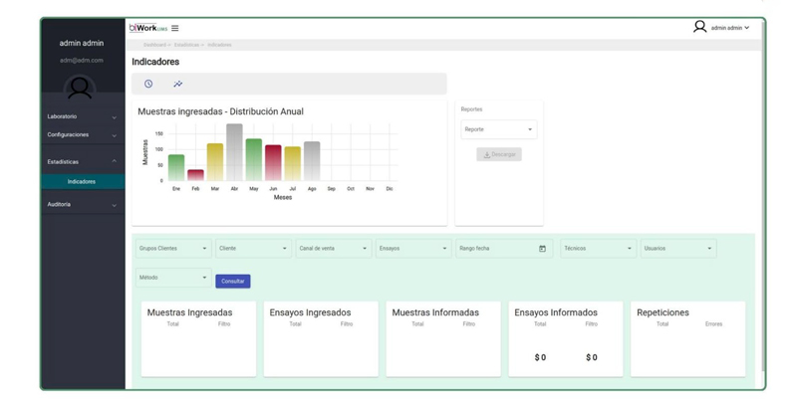The height and width of the screenshot is (407, 797).
Task: Expand the Configuraciones sidebar menu
Action: [83, 135]
